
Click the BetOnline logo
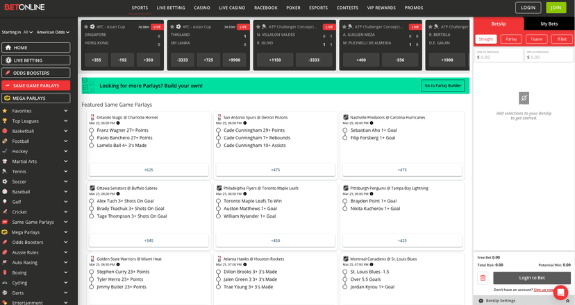tap(24, 7)
